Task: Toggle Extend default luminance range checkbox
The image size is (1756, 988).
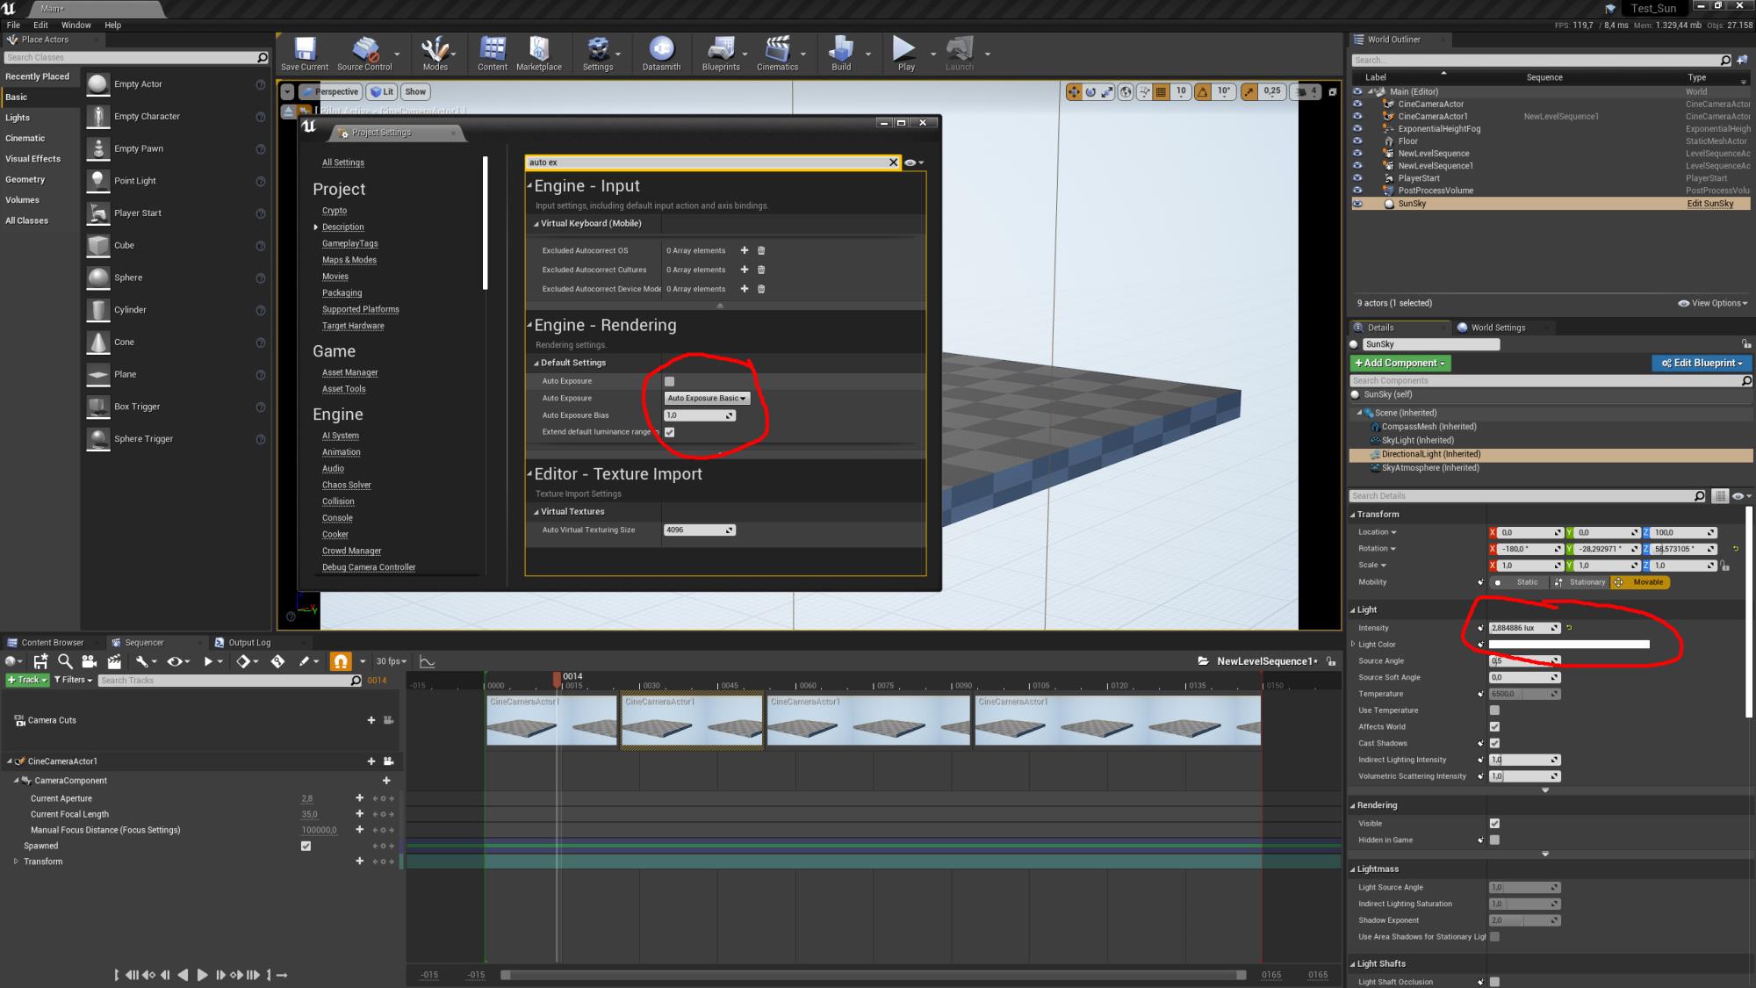Action: pos(669,432)
